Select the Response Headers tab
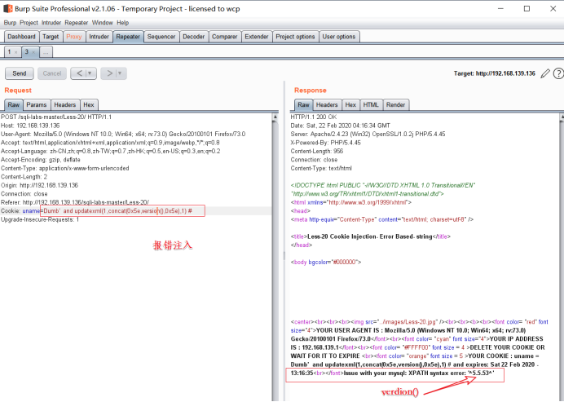This screenshot has height=402, width=564. [x=327, y=104]
